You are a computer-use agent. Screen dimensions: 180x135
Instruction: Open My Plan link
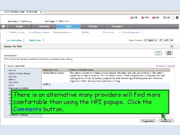[85, 32]
